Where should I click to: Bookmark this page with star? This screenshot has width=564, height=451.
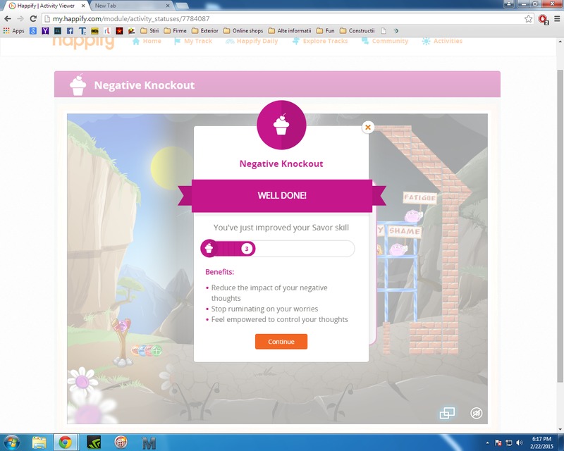coord(528,19)
